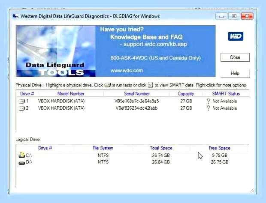Screen dimensions: 266x203
Task: Click Not Available status for drive 2
Action: 225,108
